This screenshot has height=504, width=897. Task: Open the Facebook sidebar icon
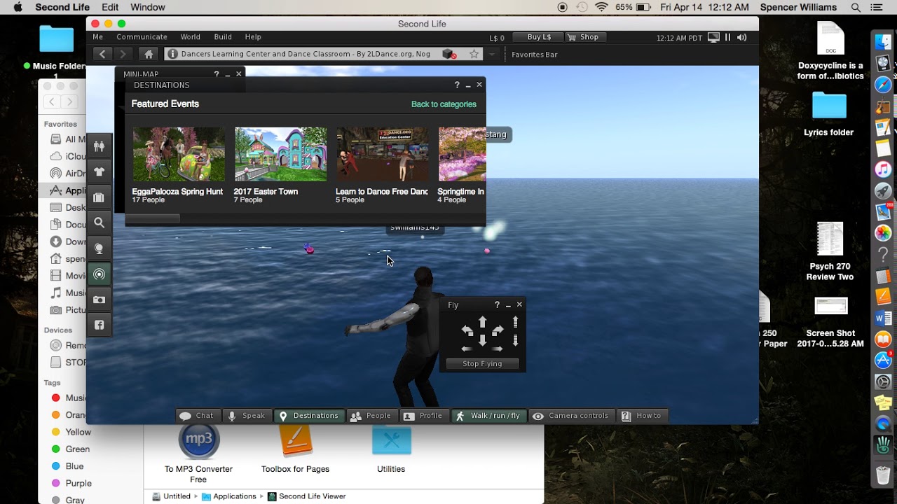tap(99, 325)
